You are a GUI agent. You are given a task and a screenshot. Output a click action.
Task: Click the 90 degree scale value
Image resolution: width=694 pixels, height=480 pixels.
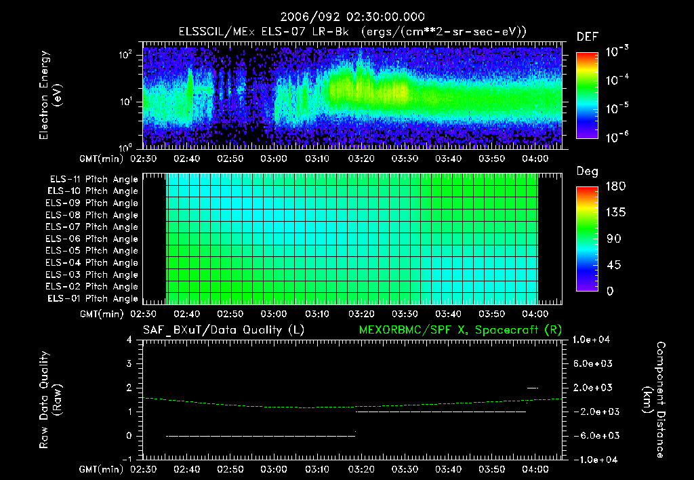[x=614, y=239]
